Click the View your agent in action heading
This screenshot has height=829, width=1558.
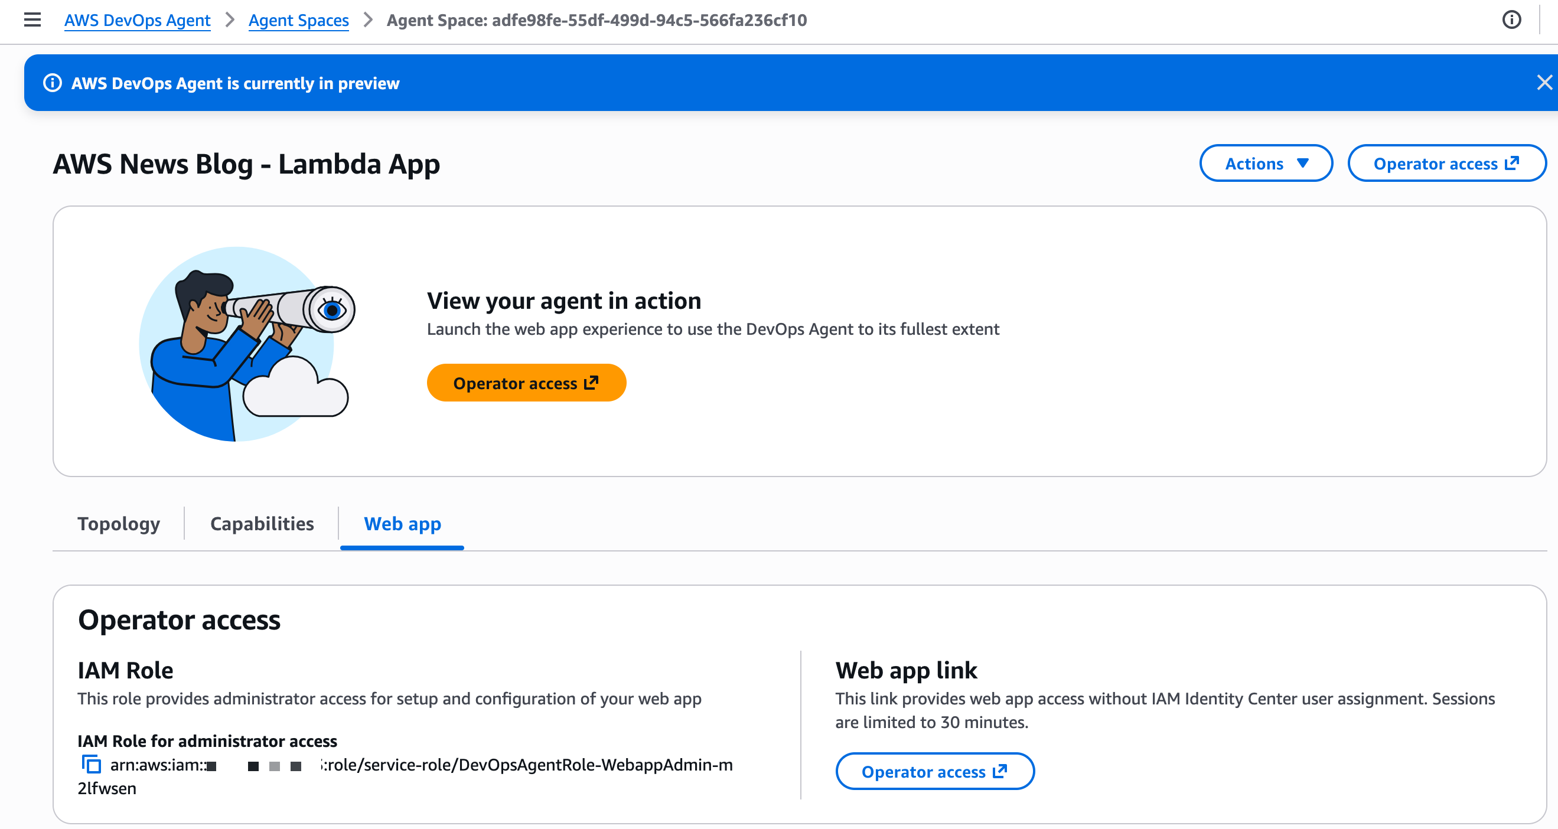click(x=563, y=301)
